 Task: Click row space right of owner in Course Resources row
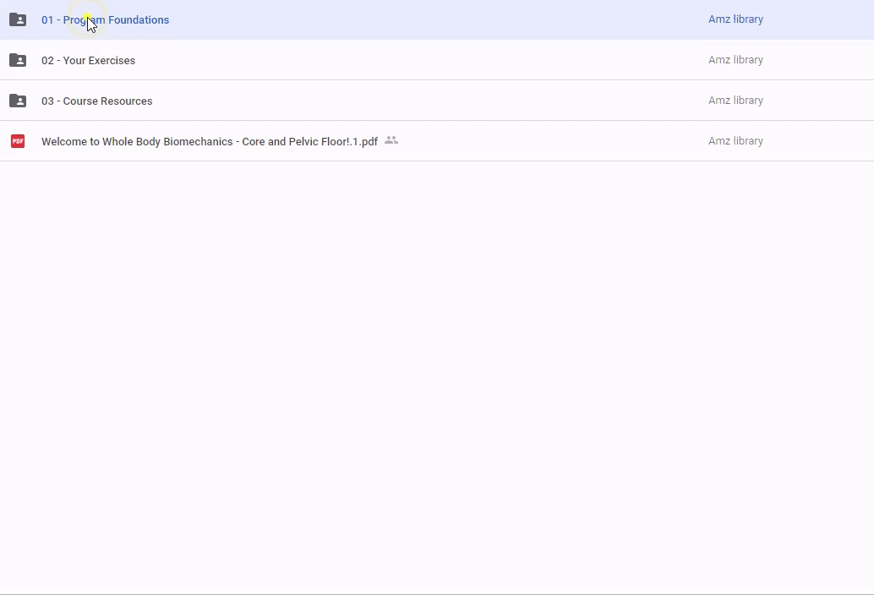[x=820, y=101]
